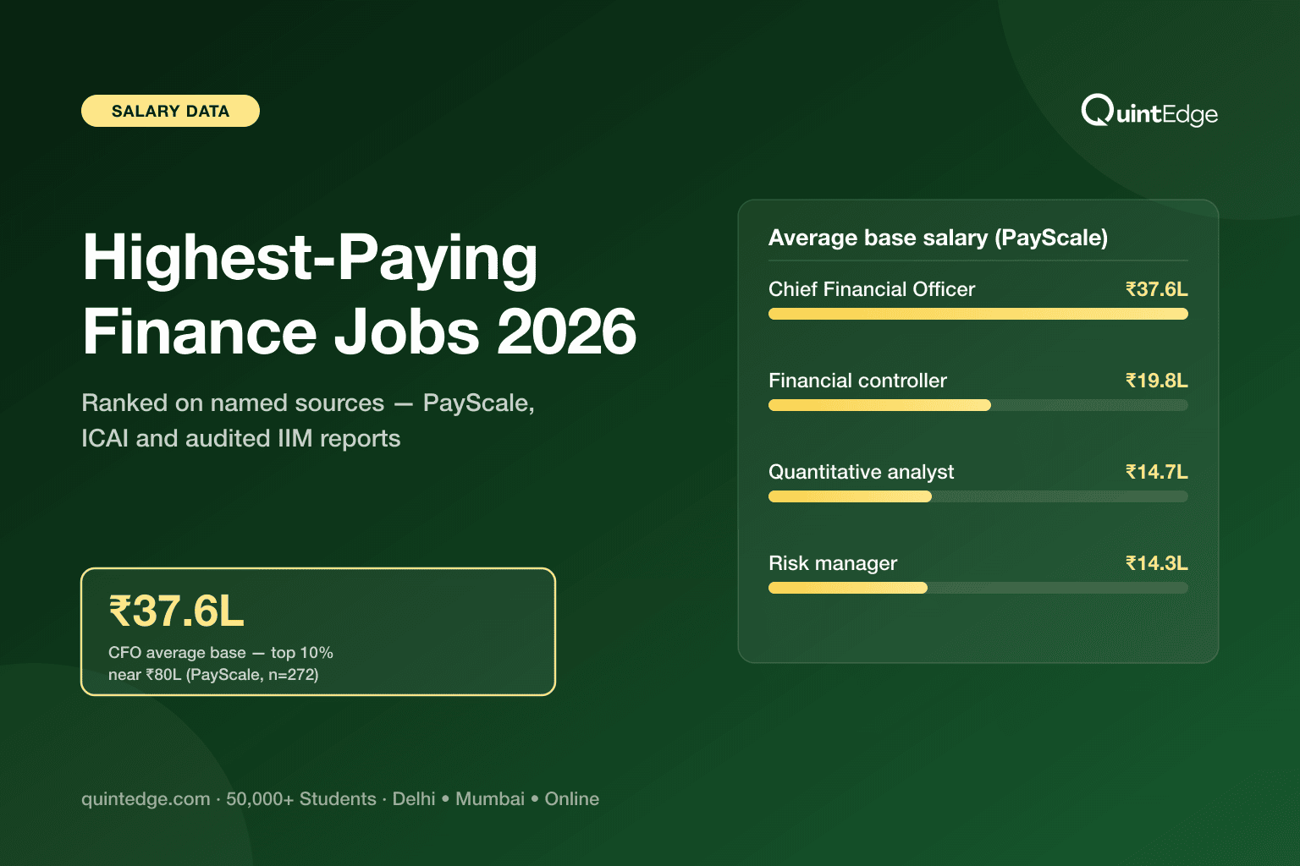Click the ₹37.6L value in the Chief Financial Officer row
This screenshot has height=866, width=1300.
(1157, 289)
